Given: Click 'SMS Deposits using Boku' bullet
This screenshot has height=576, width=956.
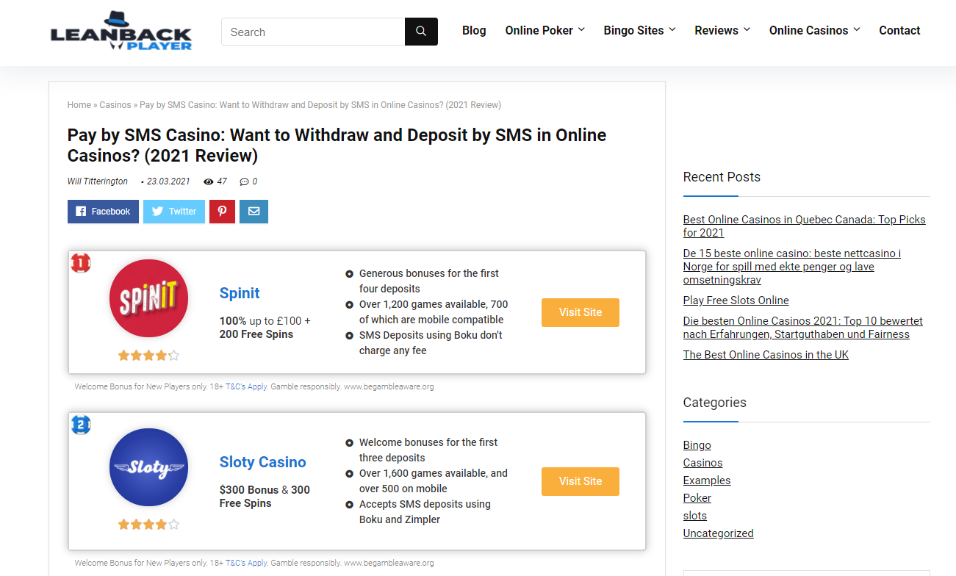Looking at the screenshot, I should 431,342.
